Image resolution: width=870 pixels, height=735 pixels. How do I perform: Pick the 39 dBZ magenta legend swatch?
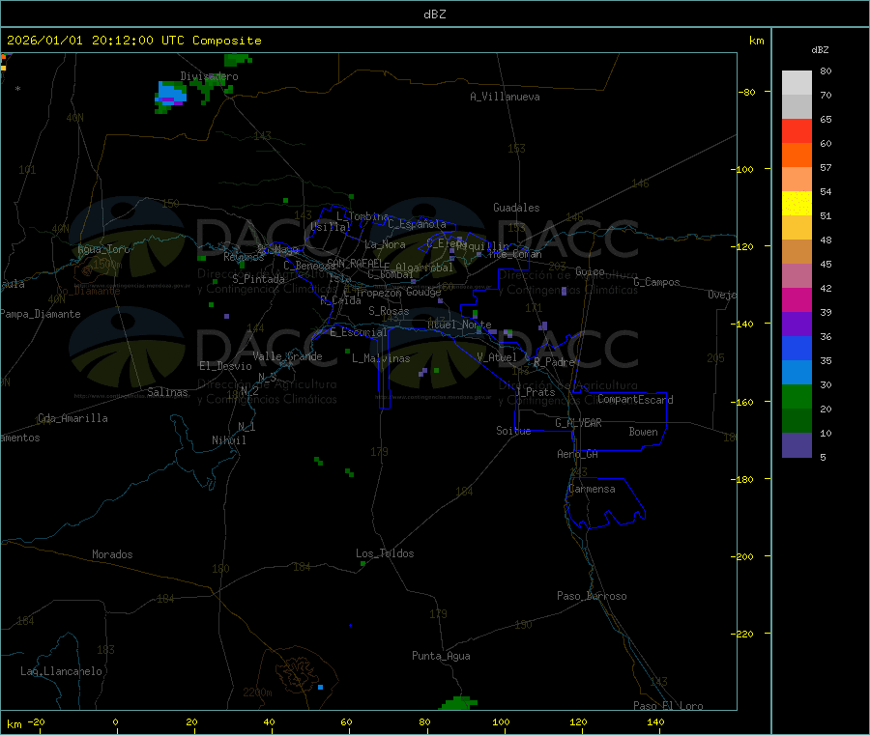(x=797, y=299)
